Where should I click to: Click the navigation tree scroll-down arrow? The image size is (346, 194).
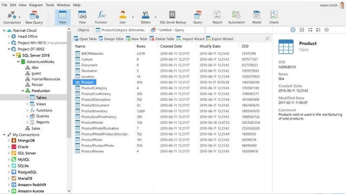pyautogui.click(x=69, y=191)
